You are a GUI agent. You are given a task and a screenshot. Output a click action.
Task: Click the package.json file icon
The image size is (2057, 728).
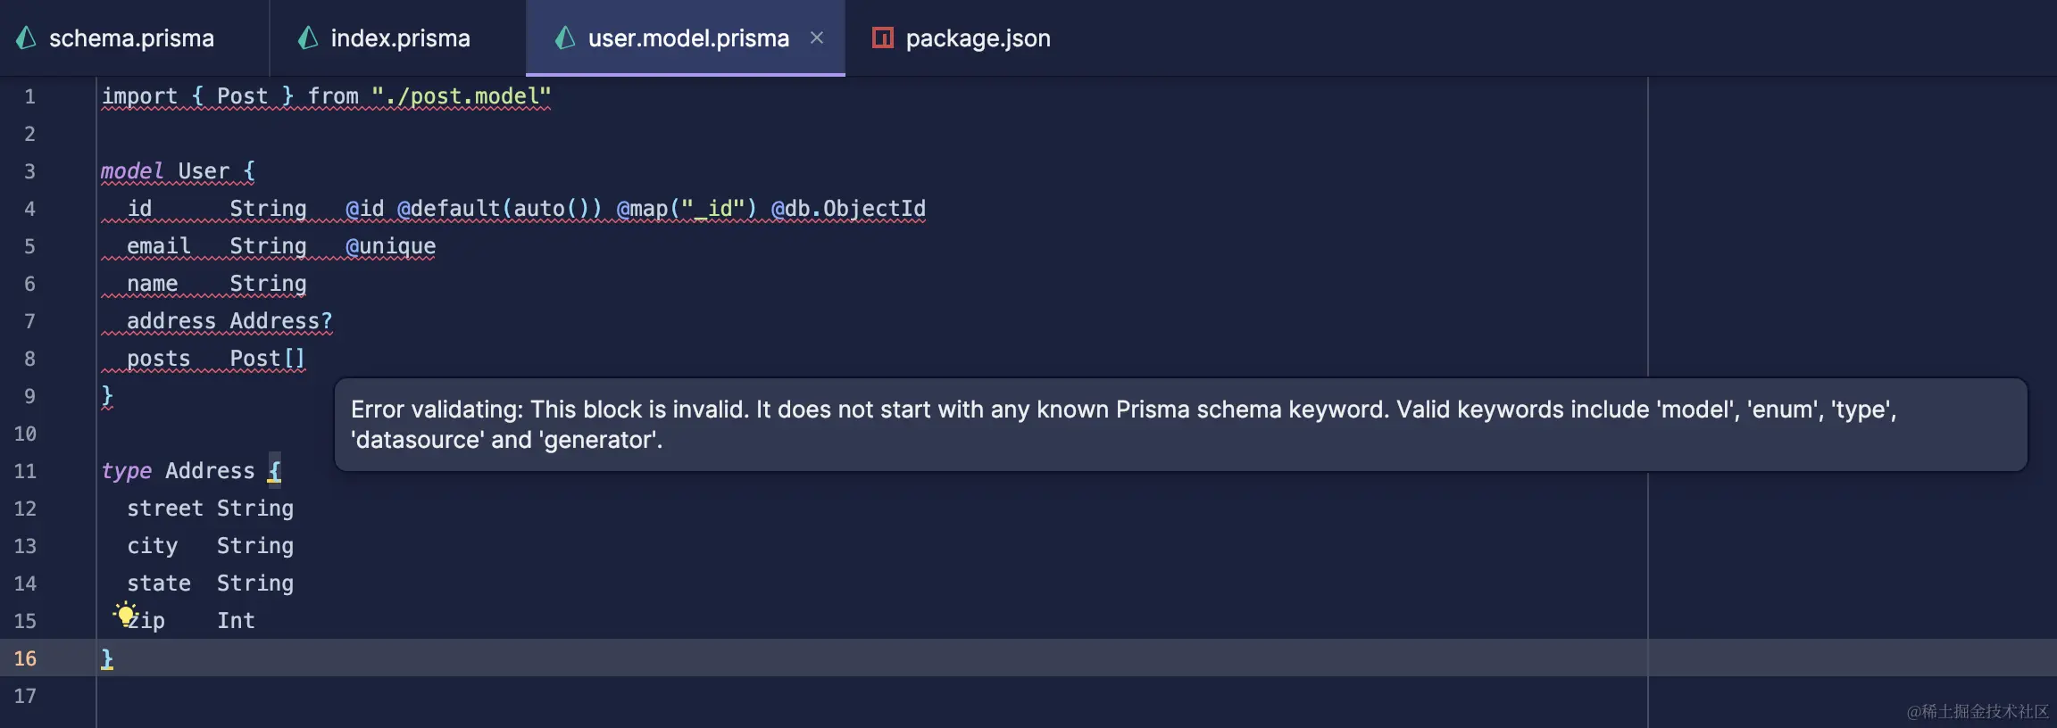coord(882,37)
